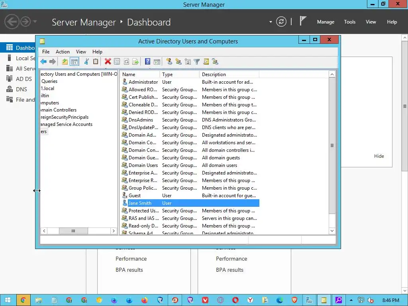Open Server Manager's Manage menu
Viewport: 408px width, 306px height.
coord(326,22)
